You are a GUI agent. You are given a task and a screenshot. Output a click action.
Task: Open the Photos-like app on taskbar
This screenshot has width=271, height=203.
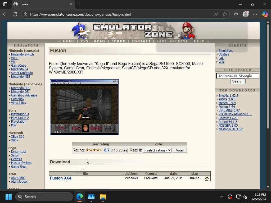point(91,197)
